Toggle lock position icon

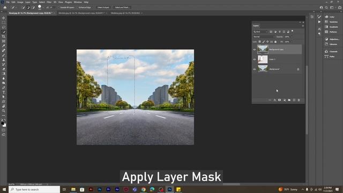click(267, 42)
